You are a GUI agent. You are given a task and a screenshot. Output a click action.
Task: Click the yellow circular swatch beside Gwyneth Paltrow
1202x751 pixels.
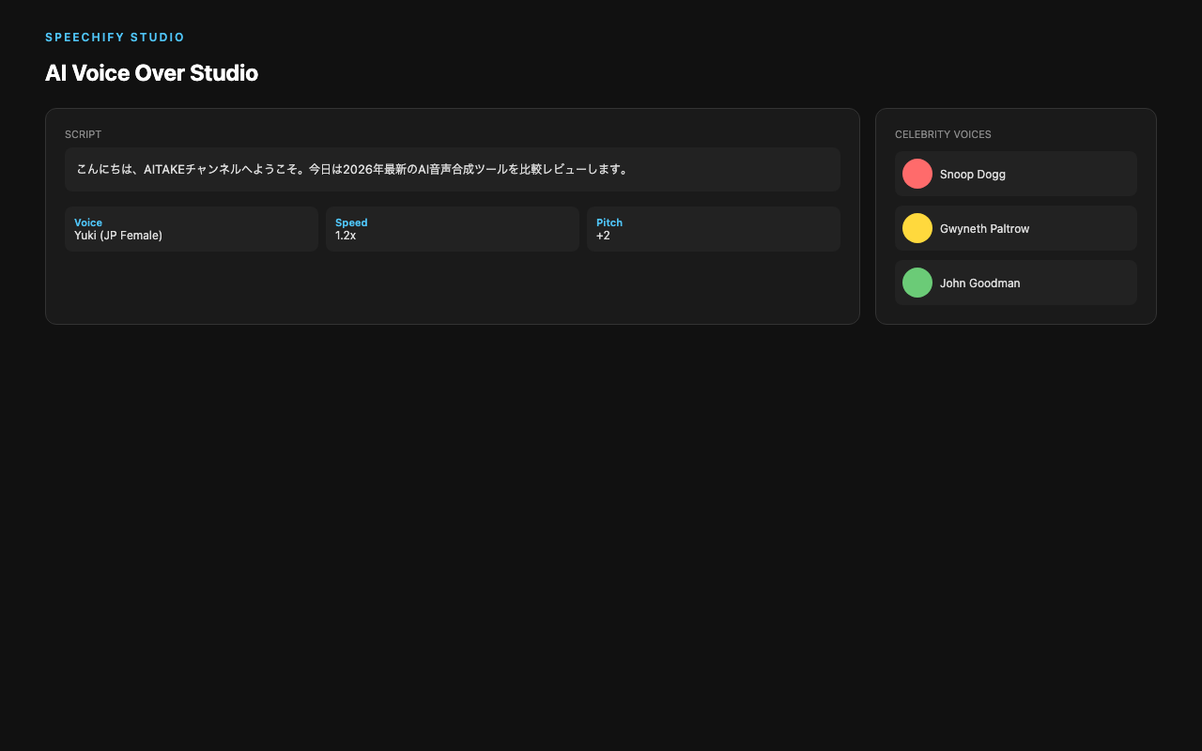click(917, 228)
